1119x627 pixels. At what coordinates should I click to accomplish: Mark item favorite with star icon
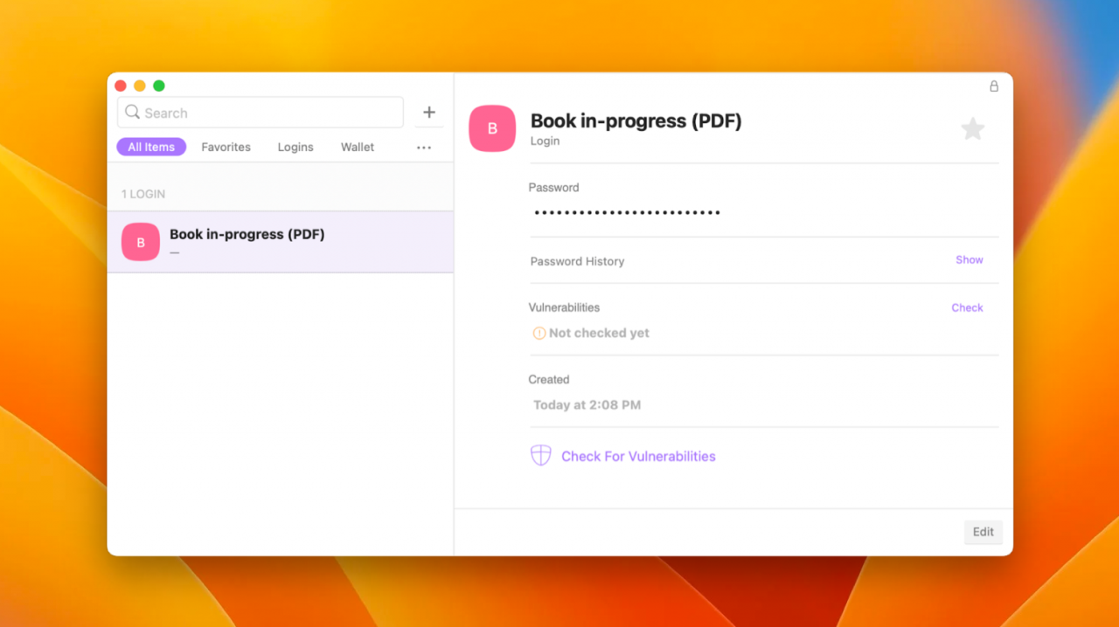973,129
